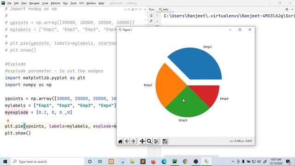Open the notification center icon
This screenshot has height=166, width=295.
coord(288,161)
